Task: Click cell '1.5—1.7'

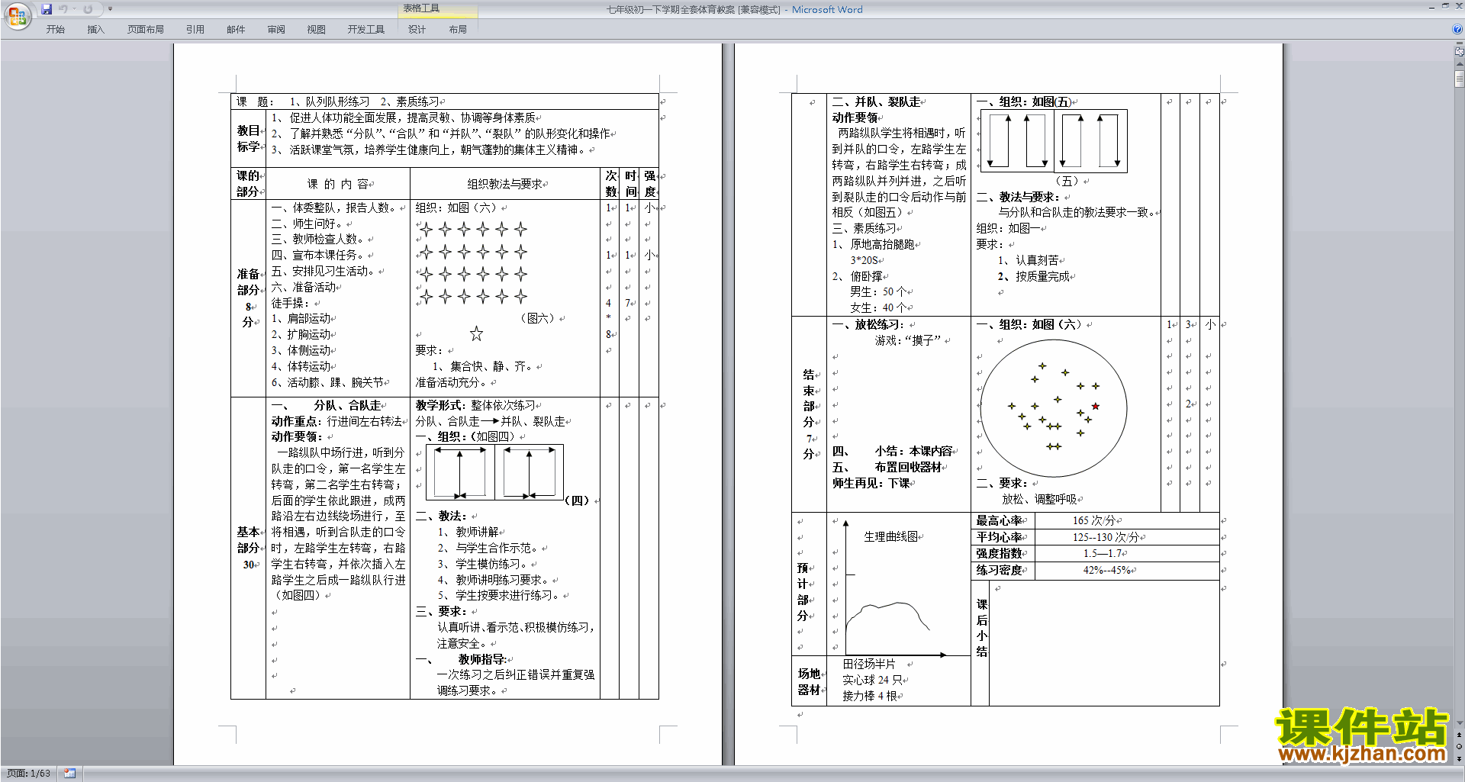Action: pos(1103,553)
